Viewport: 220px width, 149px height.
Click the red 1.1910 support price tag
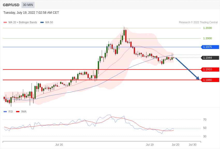point(210,69)
